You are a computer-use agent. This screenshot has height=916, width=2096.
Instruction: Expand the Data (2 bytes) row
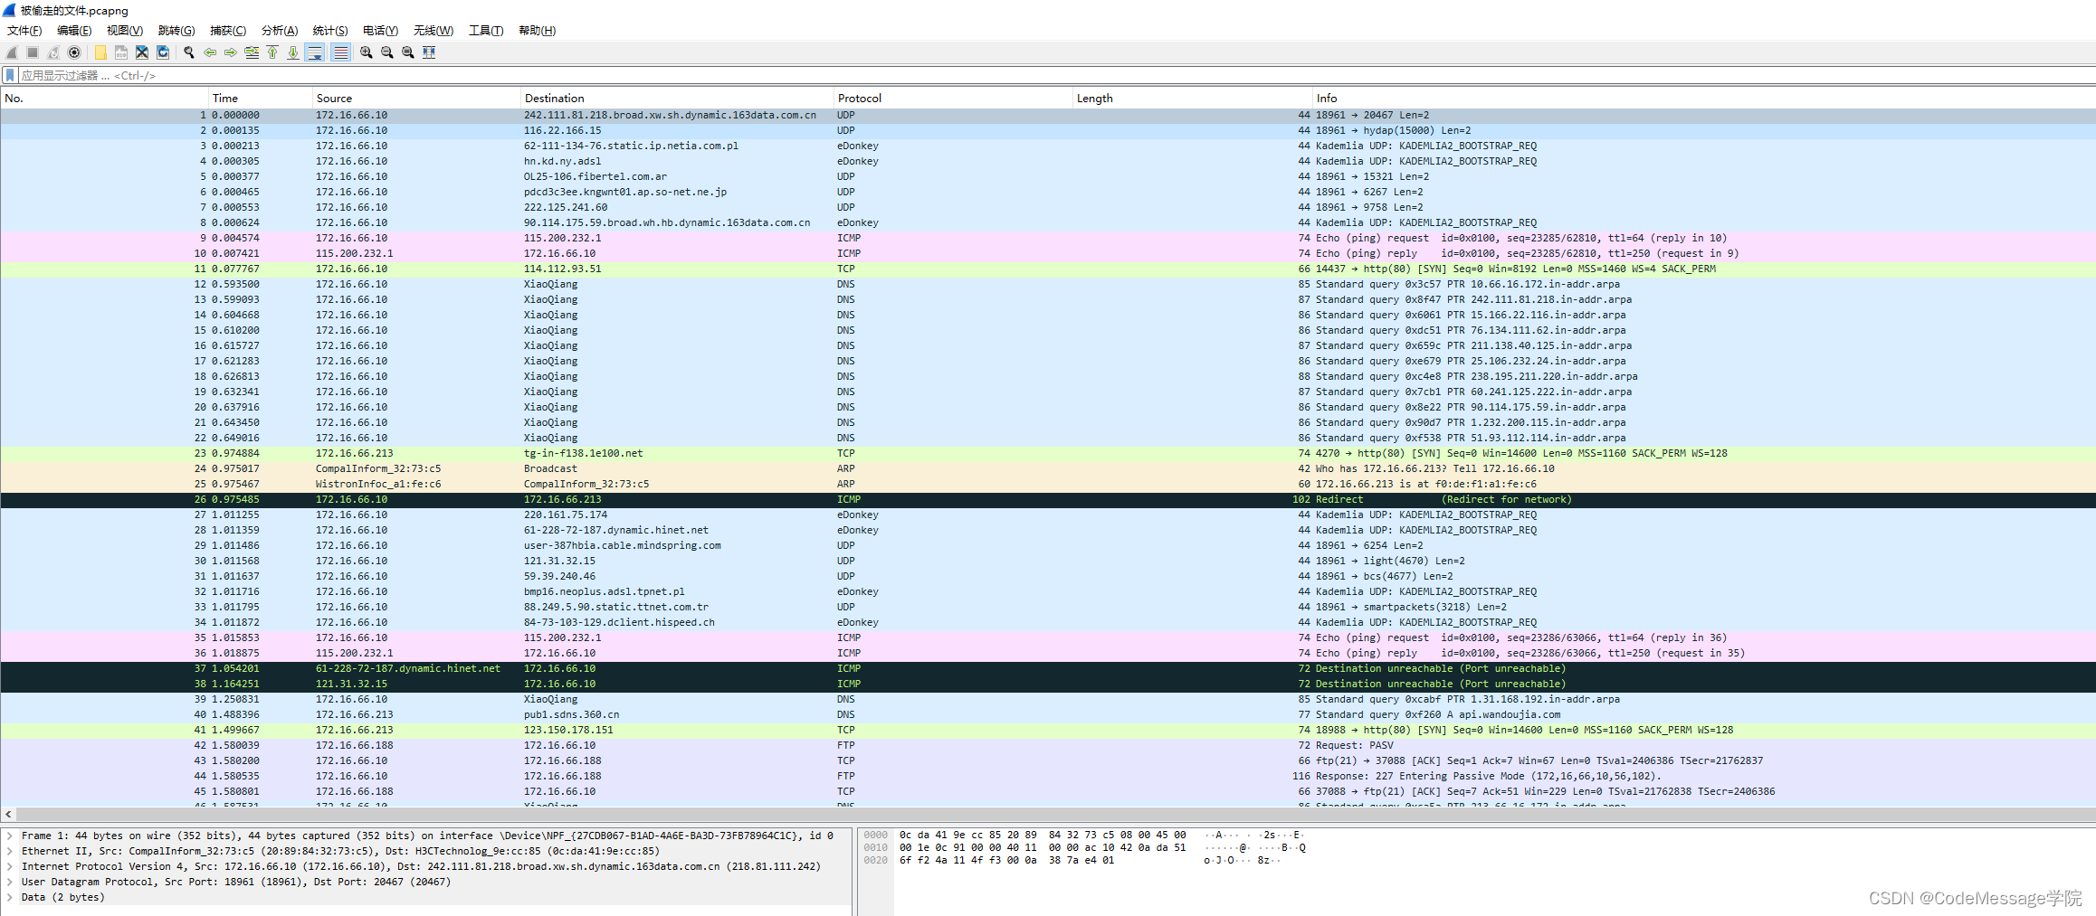click(x=10, y=898)
